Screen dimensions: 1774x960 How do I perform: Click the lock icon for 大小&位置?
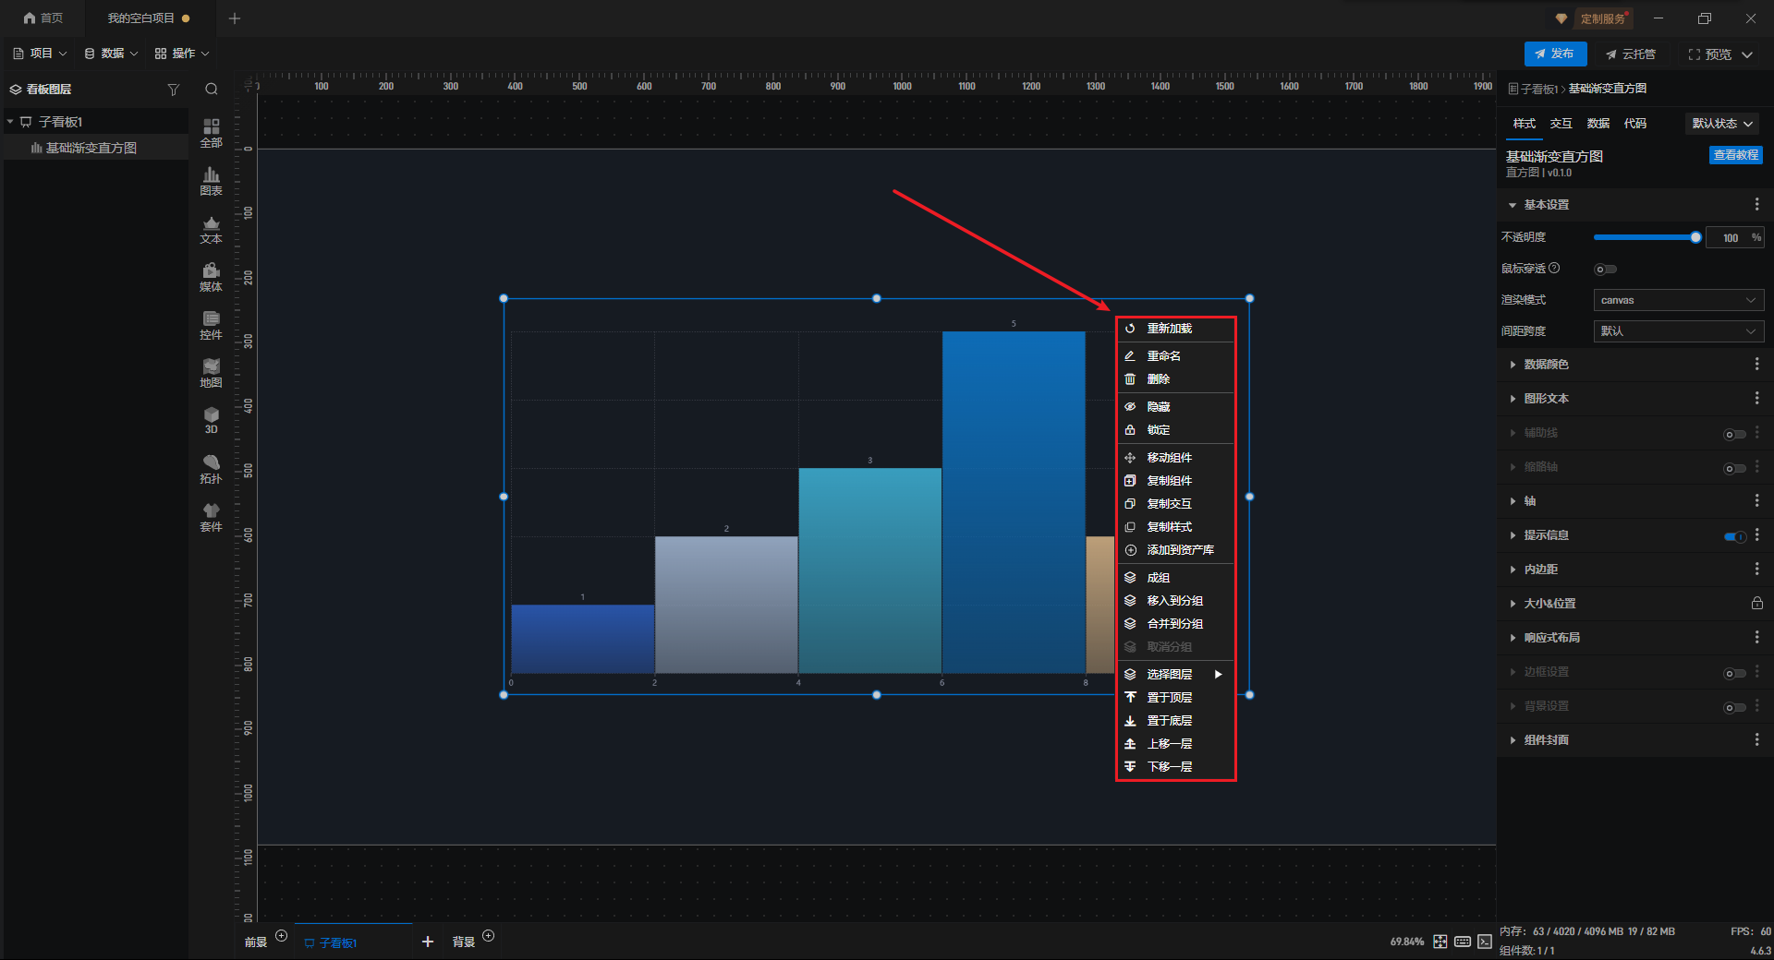pyautogui.click(x=1756, y=603)
